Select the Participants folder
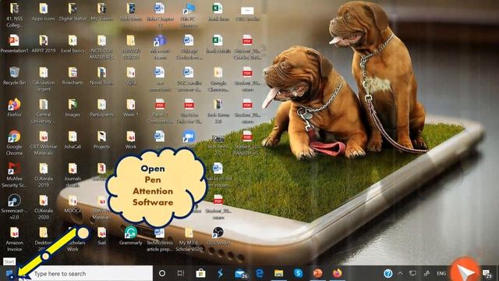499x281 pixels. (x=101, y=108)
